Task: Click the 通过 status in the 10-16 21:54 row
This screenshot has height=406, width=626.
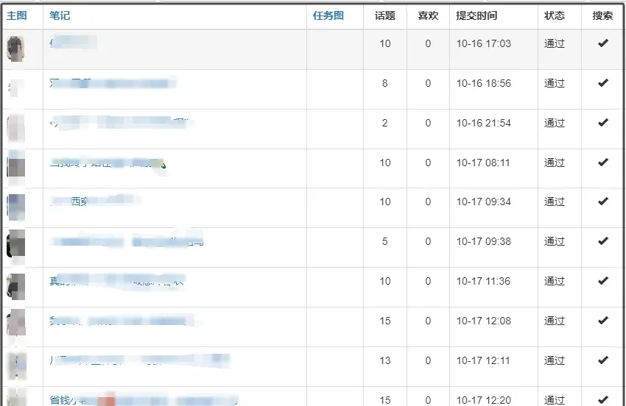Action: click(554, 123)
